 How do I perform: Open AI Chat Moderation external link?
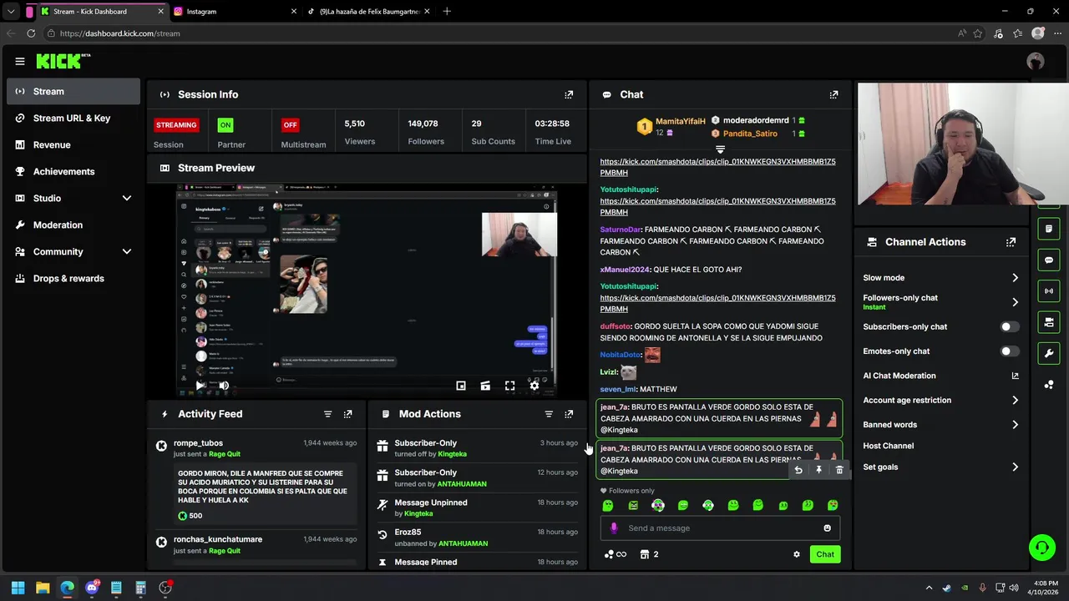click(1015, 376)
